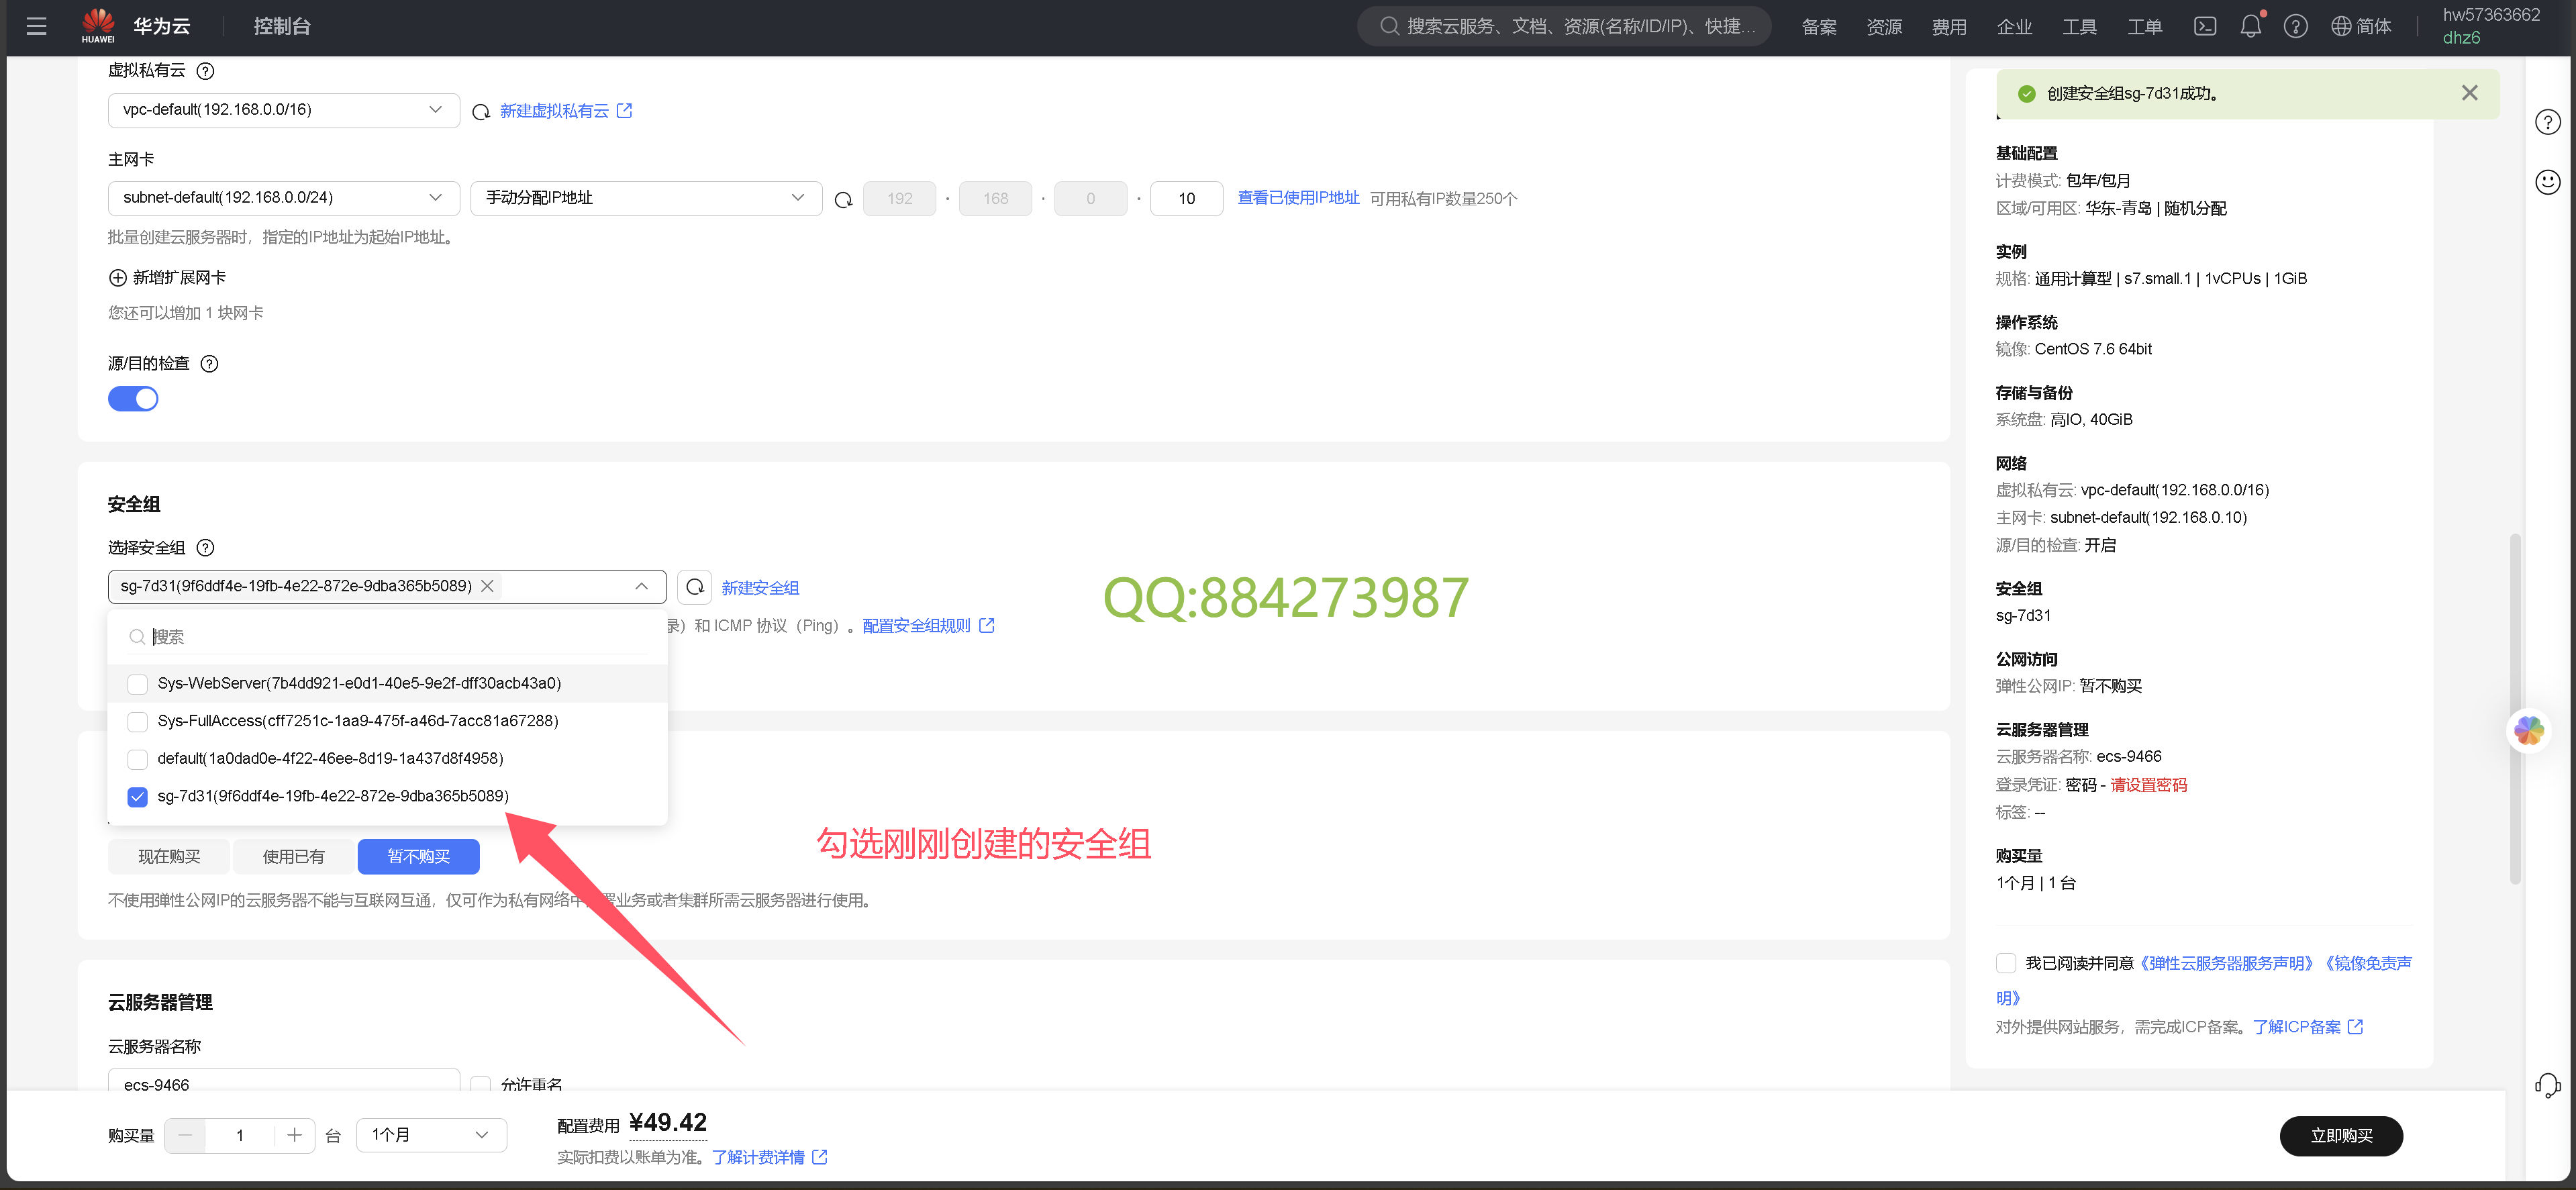
Task: Show help for 虚拟私有云
Action: (x=205, y=71)
